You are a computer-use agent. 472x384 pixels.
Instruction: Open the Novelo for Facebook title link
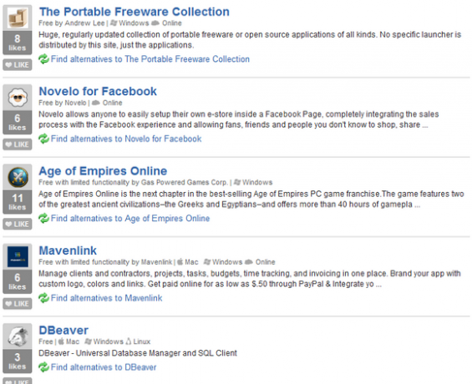(x=98, y=91)
